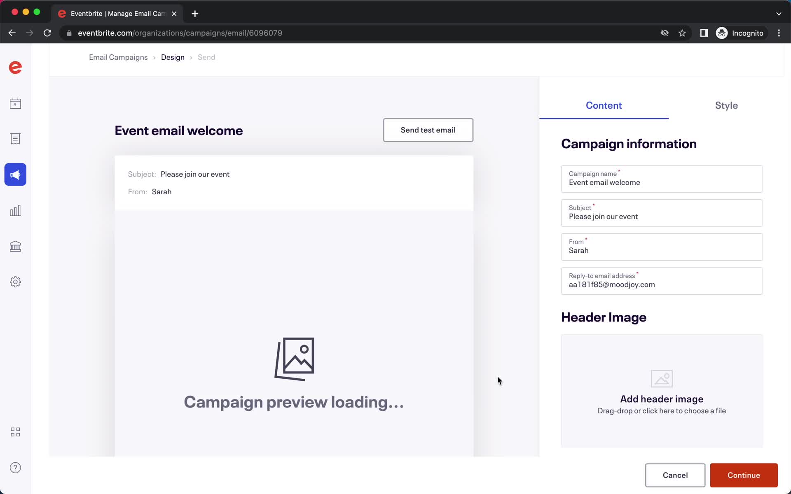791x494 pixels.
Task: Click the Cancel button
Action: click(675, 475)
